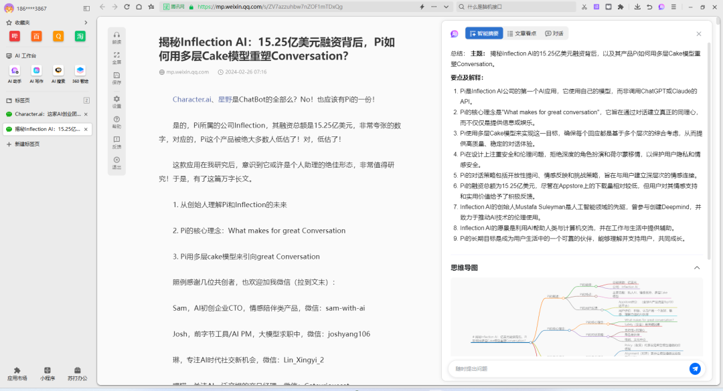This screenshot has height=391, width=723.
Task: Launch AI 写作 from the sidebar
Action: tap(36, 71)
